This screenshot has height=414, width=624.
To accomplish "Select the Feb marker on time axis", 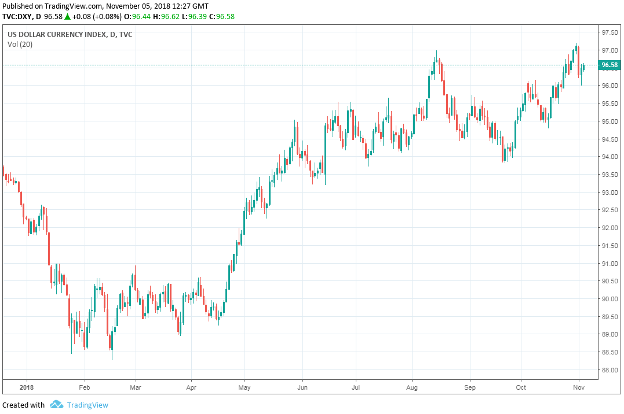I will pyautogui.click(x=85, y=387).
